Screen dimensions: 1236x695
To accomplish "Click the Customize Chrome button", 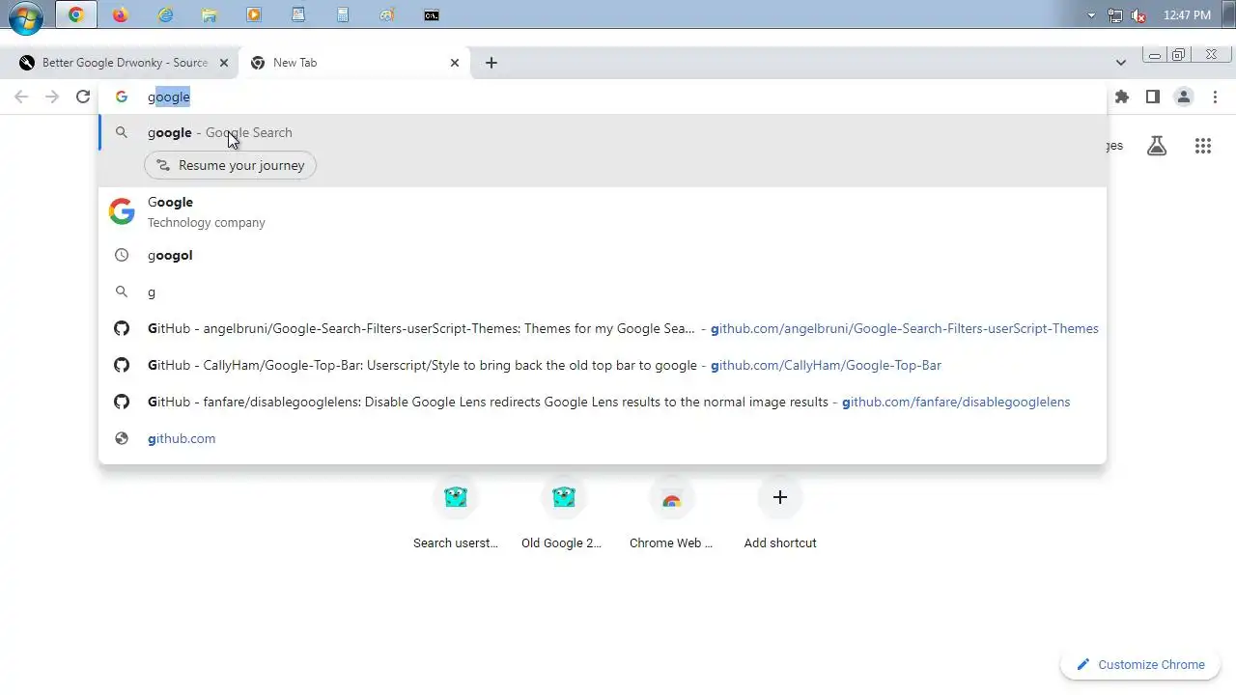I will pos(1140,664).
